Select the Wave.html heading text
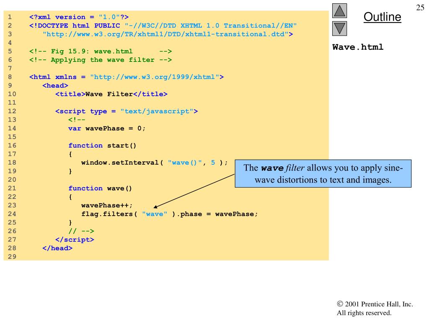 (358, 47)
